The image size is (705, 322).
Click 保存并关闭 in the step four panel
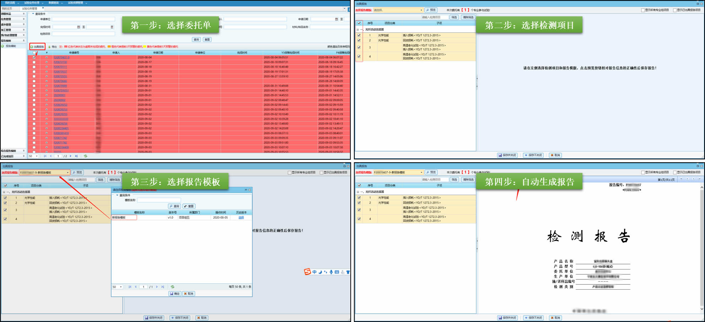pos(507,318)
